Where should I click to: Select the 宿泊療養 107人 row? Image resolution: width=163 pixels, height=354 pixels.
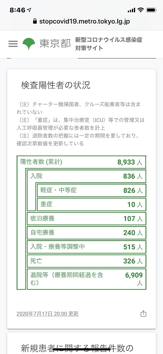point(87,219)
